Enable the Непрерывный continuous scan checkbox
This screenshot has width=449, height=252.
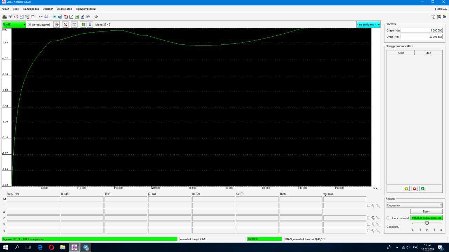coord(388,218)
